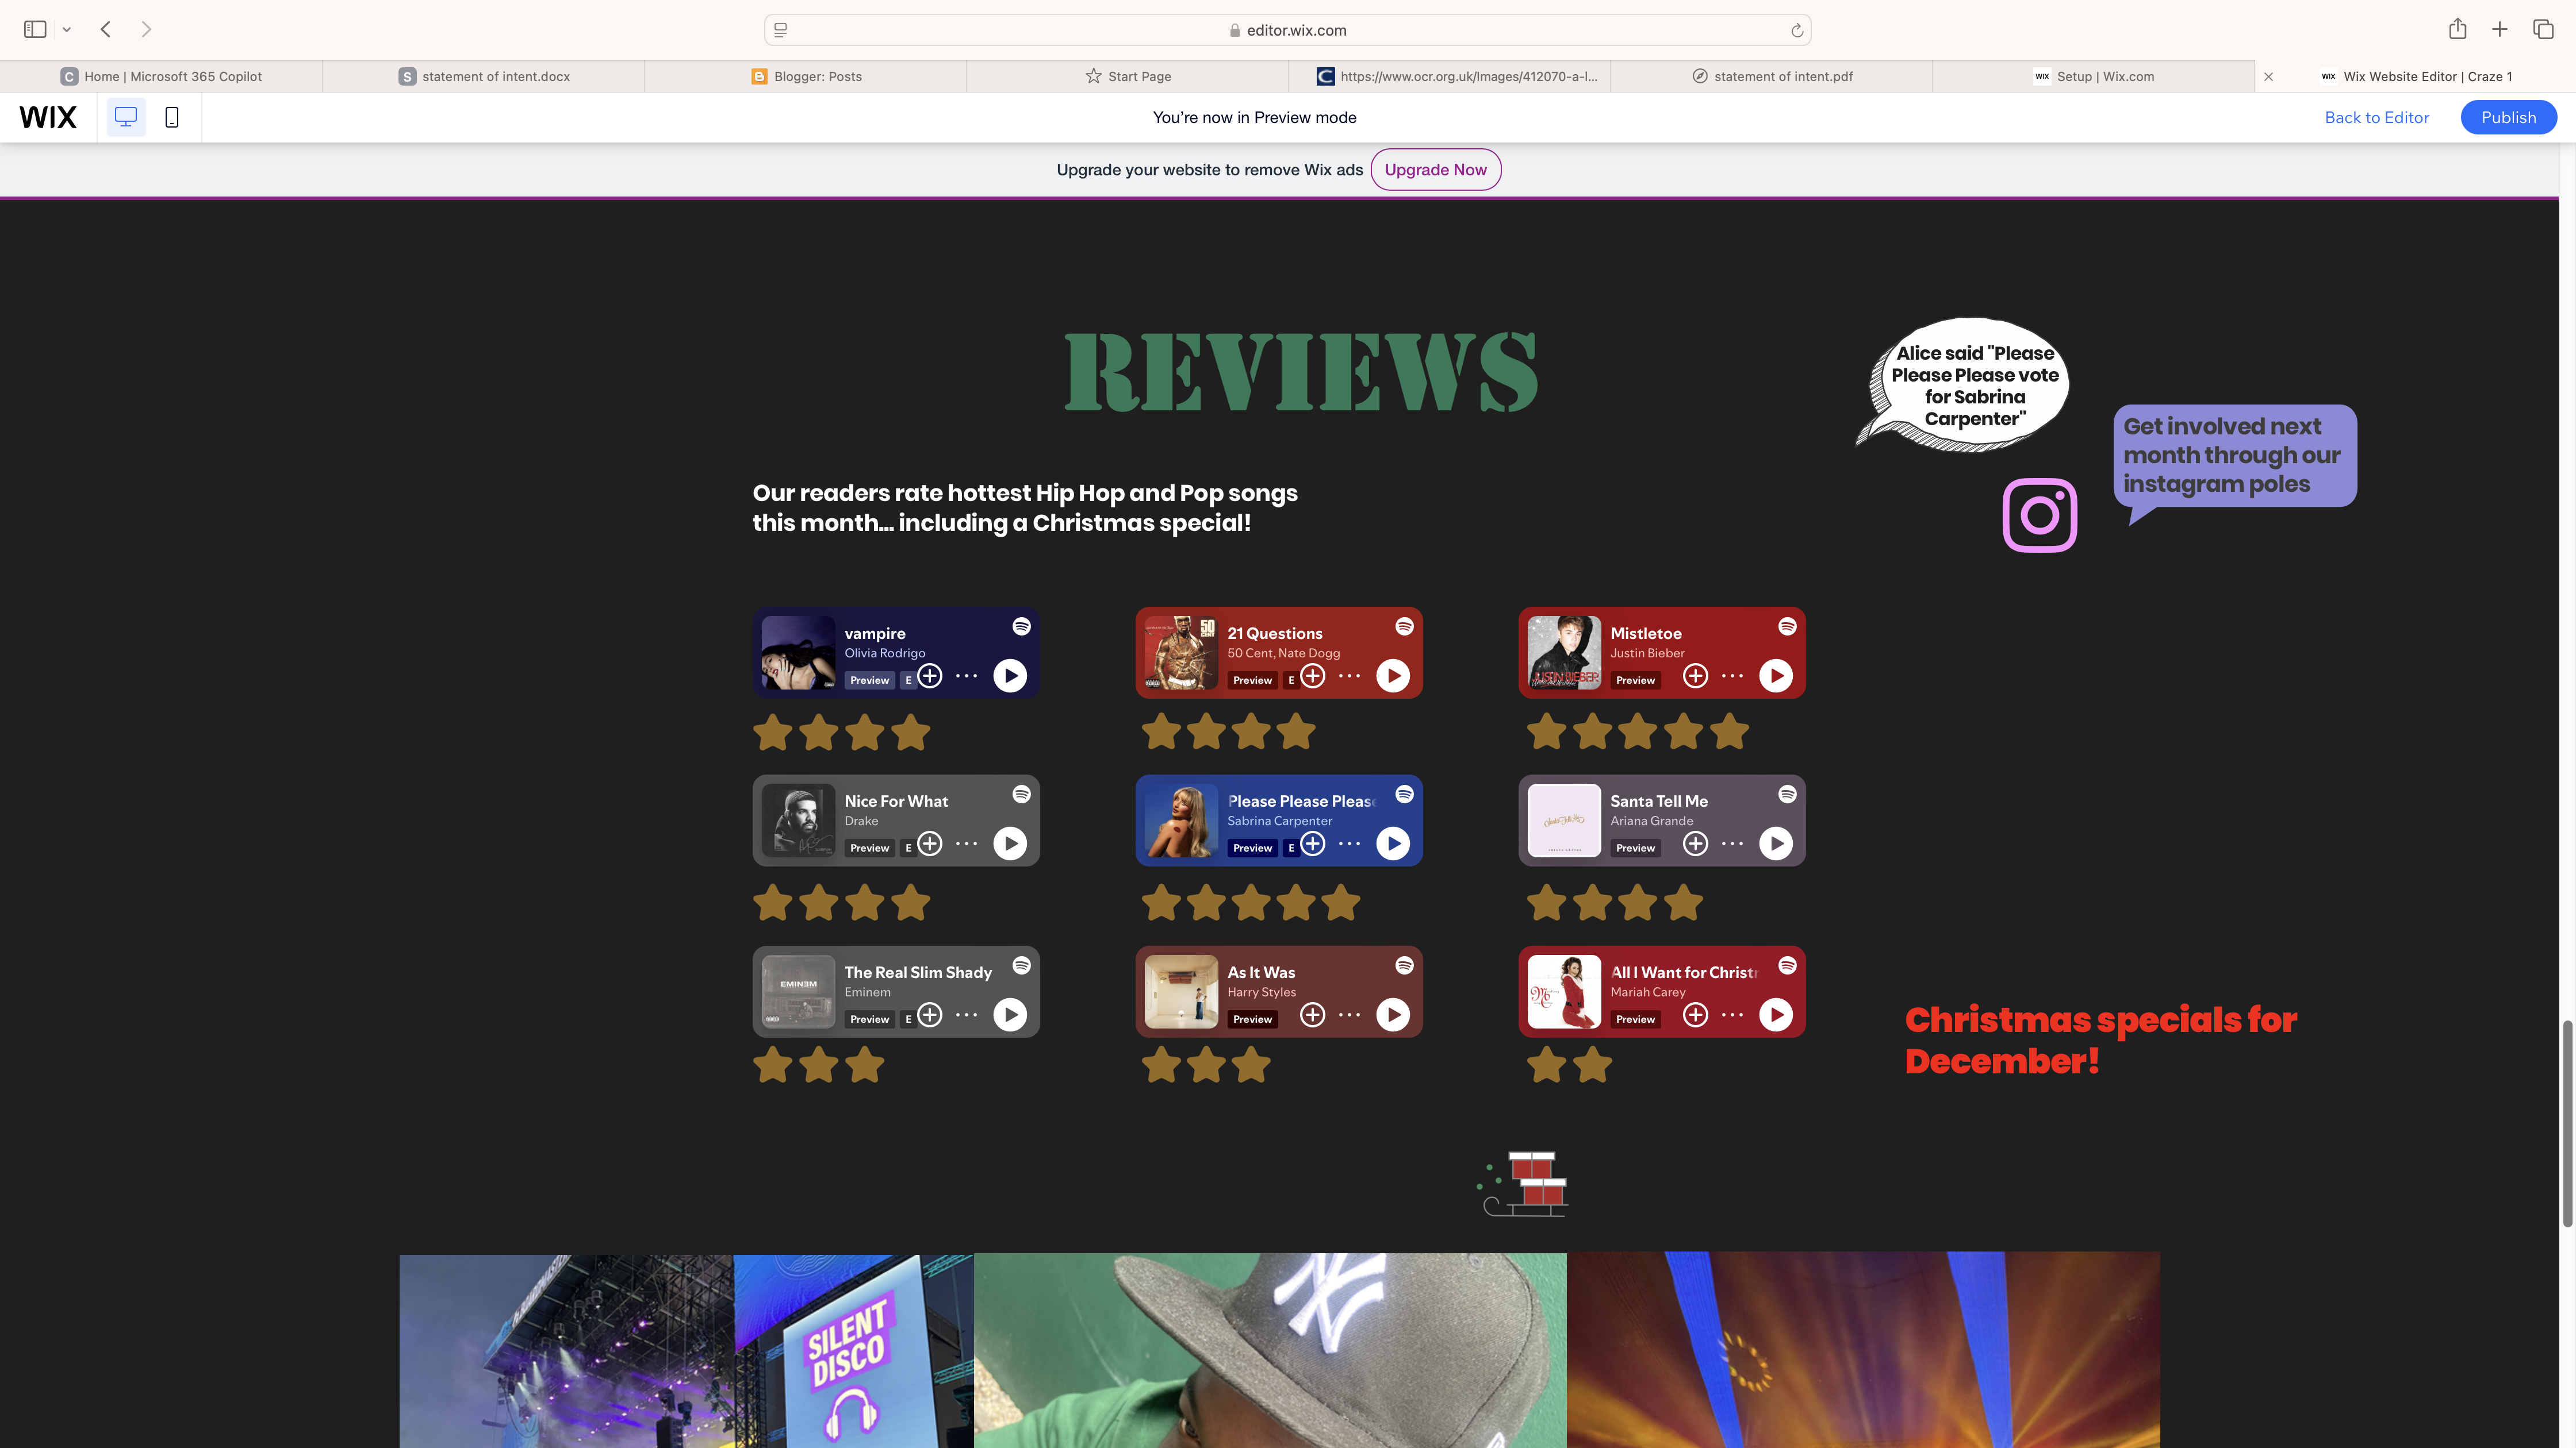Click page vertical scrollbar thumb

[2566, 1123]
